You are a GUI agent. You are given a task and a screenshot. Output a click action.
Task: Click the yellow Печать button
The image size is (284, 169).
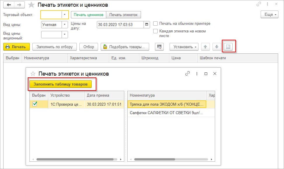click(x=16, y=47)
